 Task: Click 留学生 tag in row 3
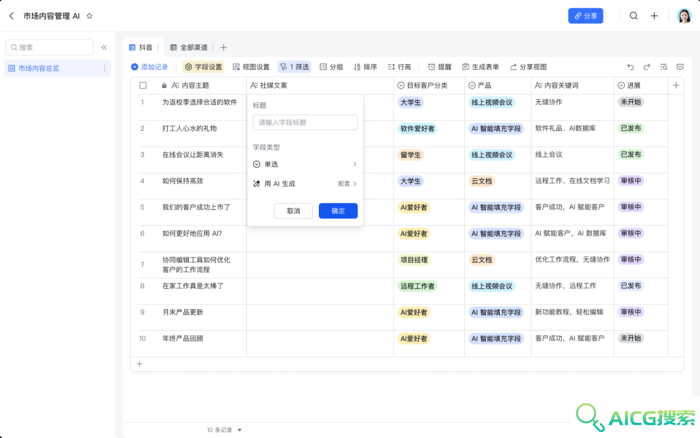click(x=410, y=155)
